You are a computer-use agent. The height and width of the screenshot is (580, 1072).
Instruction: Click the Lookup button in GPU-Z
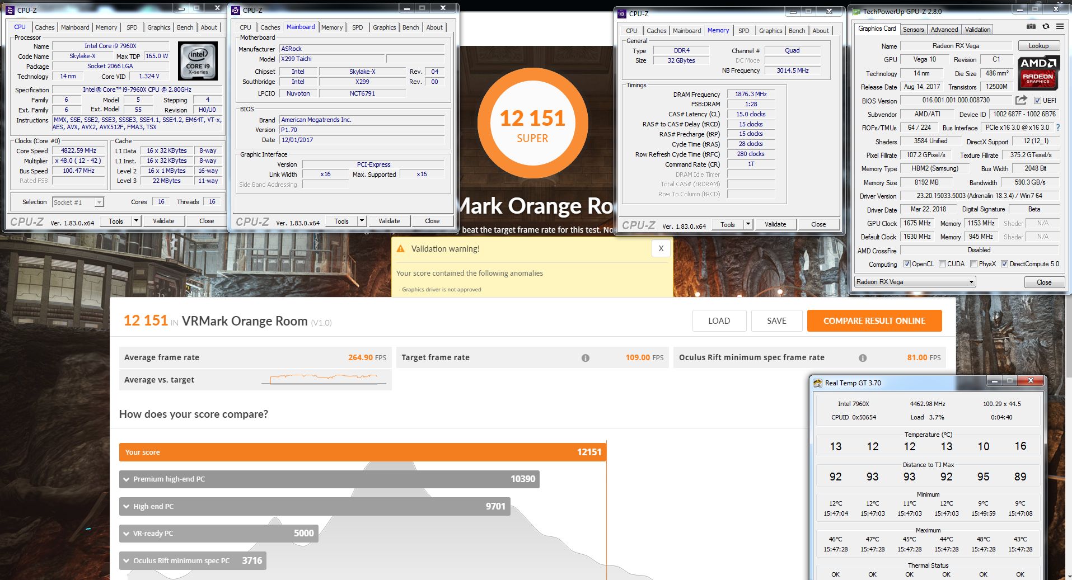click(1038, 46)
